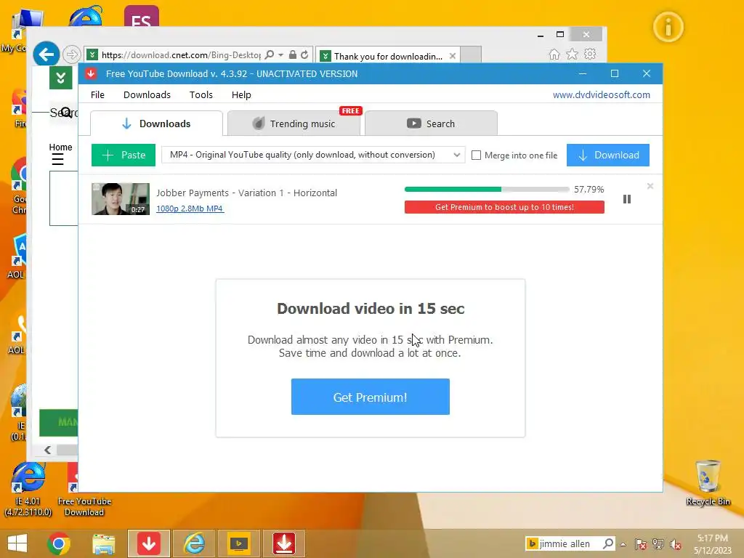This screenshot has width=744, height=558.
Task: Open the hamburger menu on the CNET page
Action: point(57,159)
